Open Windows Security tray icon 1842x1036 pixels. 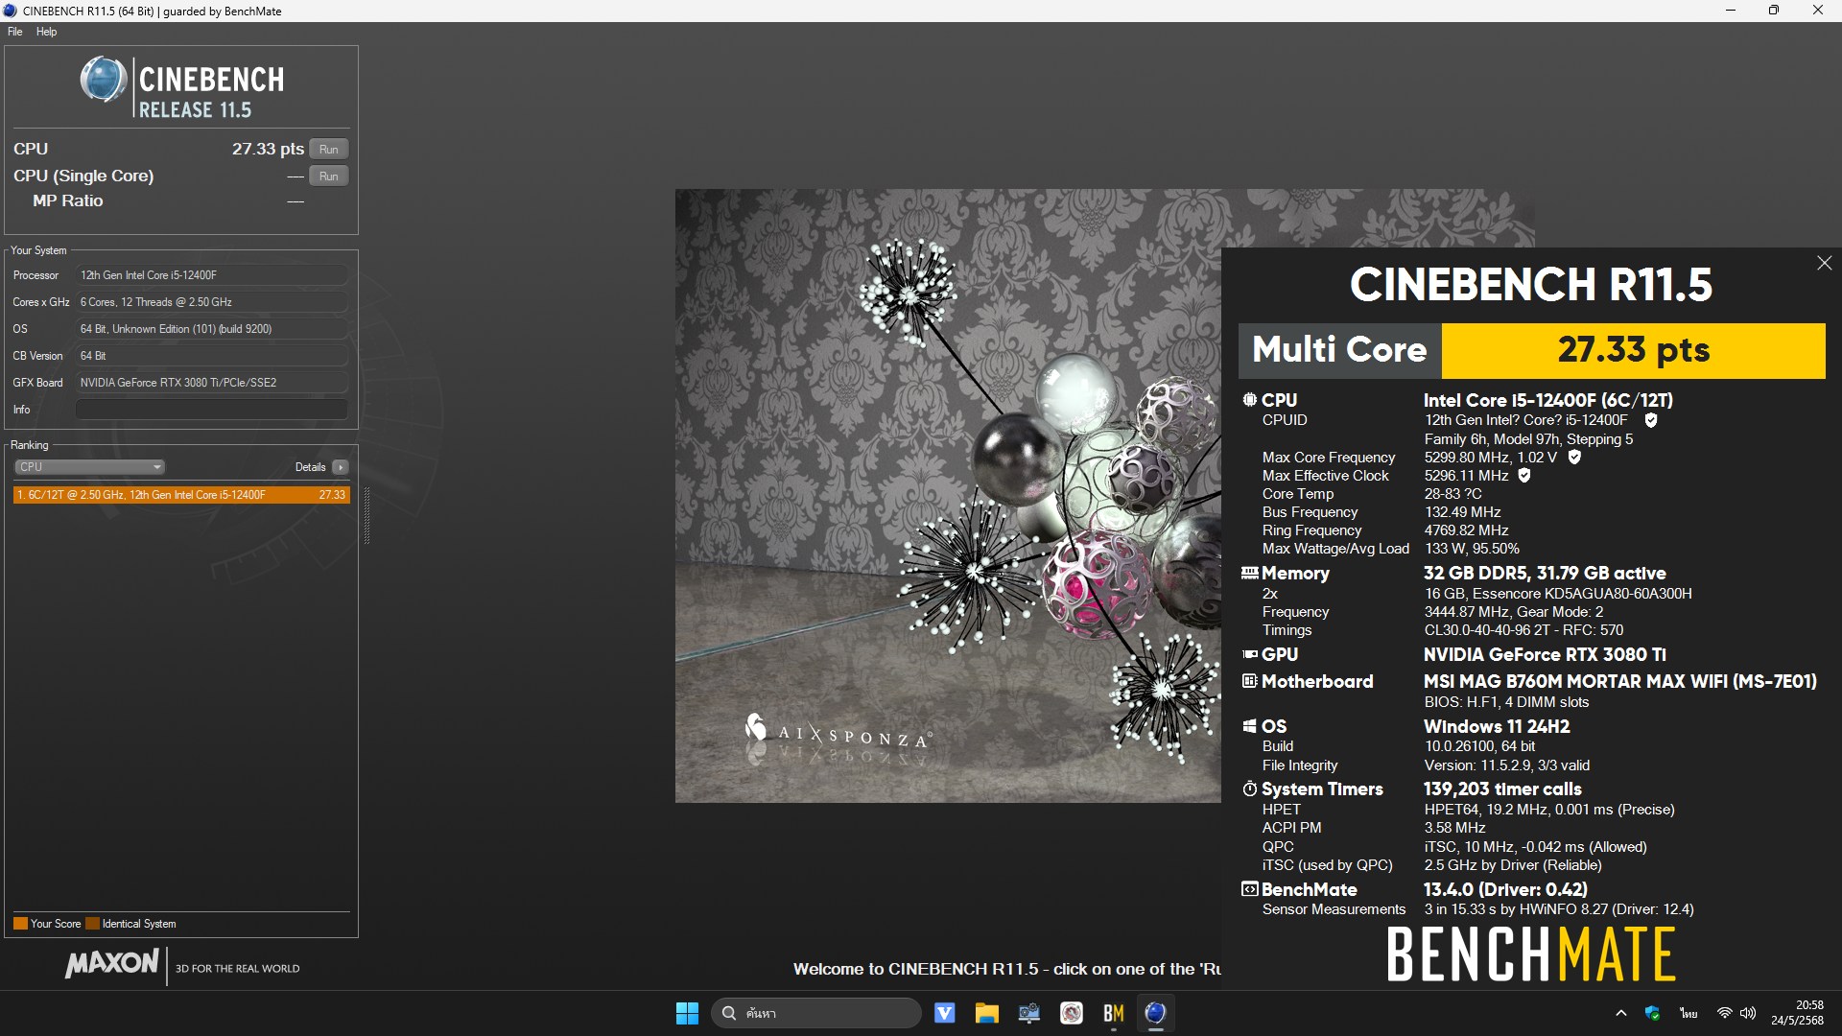coord(1652,1013)
